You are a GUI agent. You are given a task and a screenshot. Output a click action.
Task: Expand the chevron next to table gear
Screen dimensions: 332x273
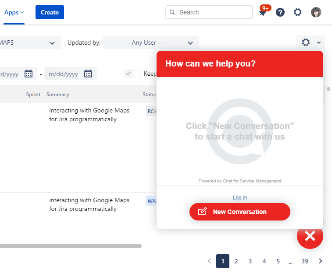click(319, 42)
